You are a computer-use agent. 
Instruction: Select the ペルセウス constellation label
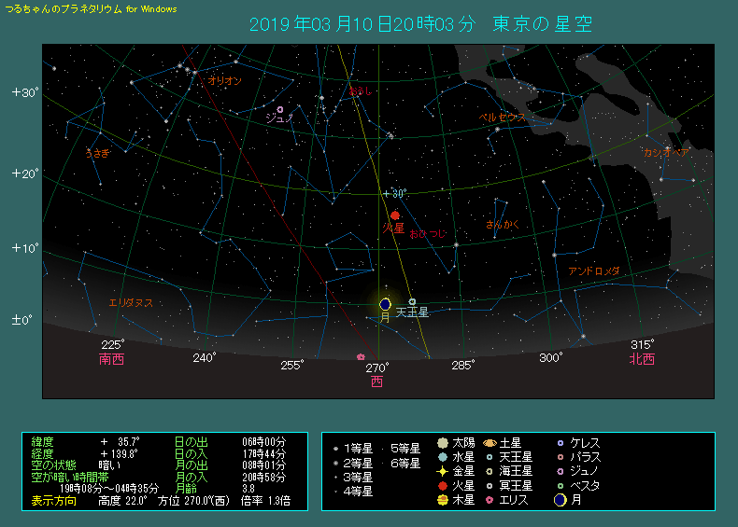click(503, 118)
